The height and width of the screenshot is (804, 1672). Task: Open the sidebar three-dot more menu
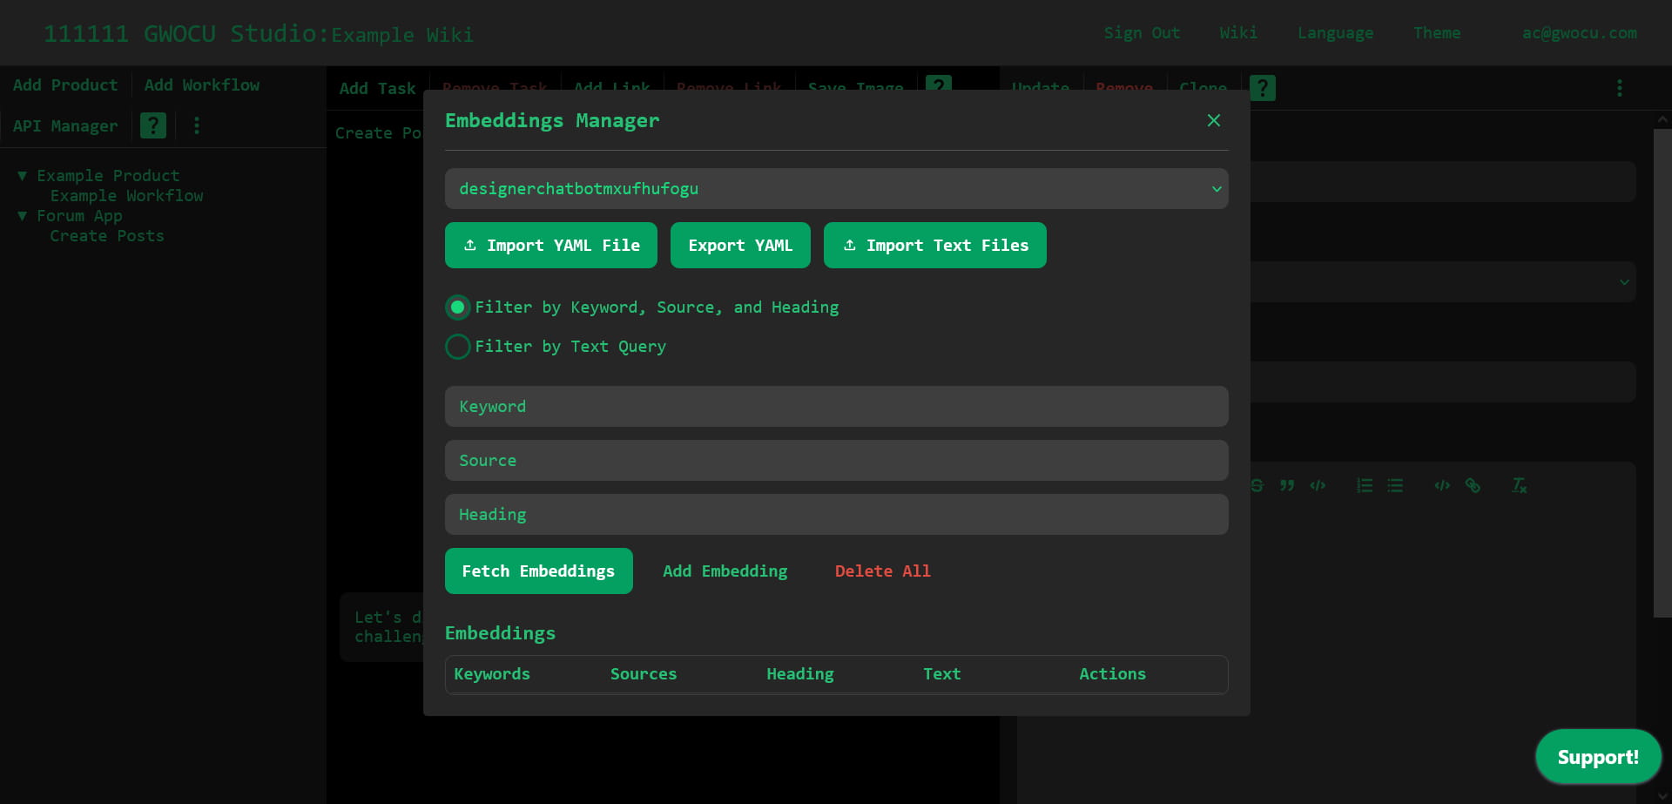[197, 125]
